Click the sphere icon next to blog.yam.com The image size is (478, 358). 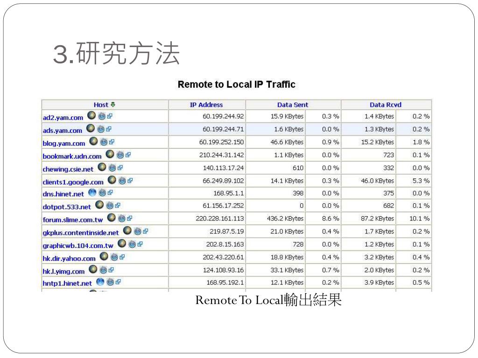pos(93,141)
